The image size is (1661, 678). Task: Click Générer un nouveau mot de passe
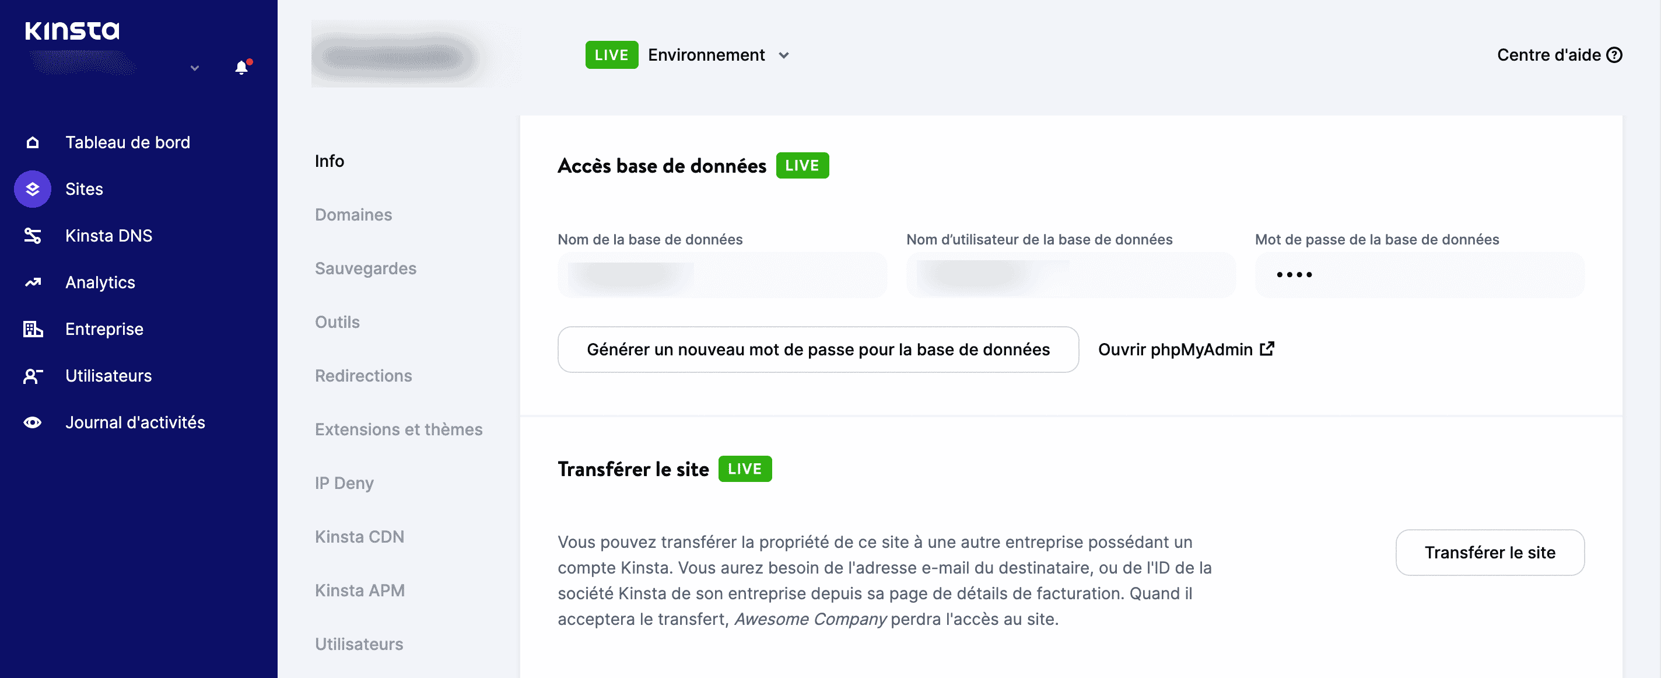pos(818,348)
